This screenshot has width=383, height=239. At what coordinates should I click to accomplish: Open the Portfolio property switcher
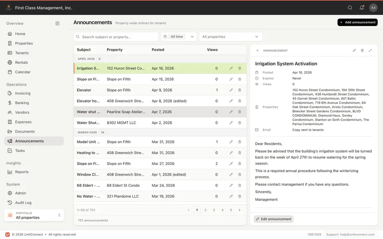34,215
